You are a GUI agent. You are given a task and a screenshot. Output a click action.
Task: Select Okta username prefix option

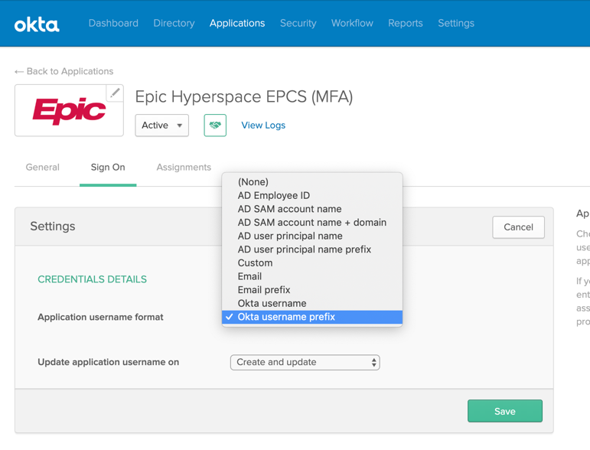coord(286,317)
